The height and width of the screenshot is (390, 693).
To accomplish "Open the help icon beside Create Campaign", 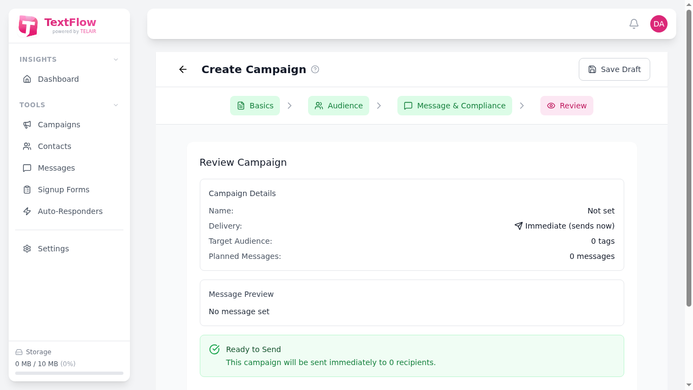I will (315, 69).
